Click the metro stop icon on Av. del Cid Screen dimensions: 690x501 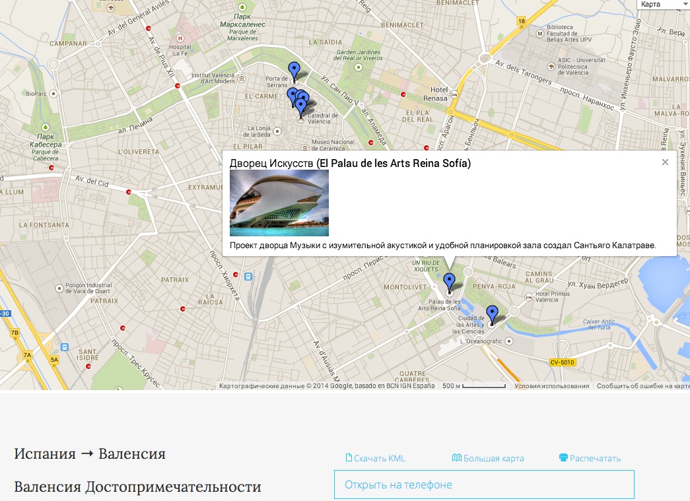[x=129, y=192]
